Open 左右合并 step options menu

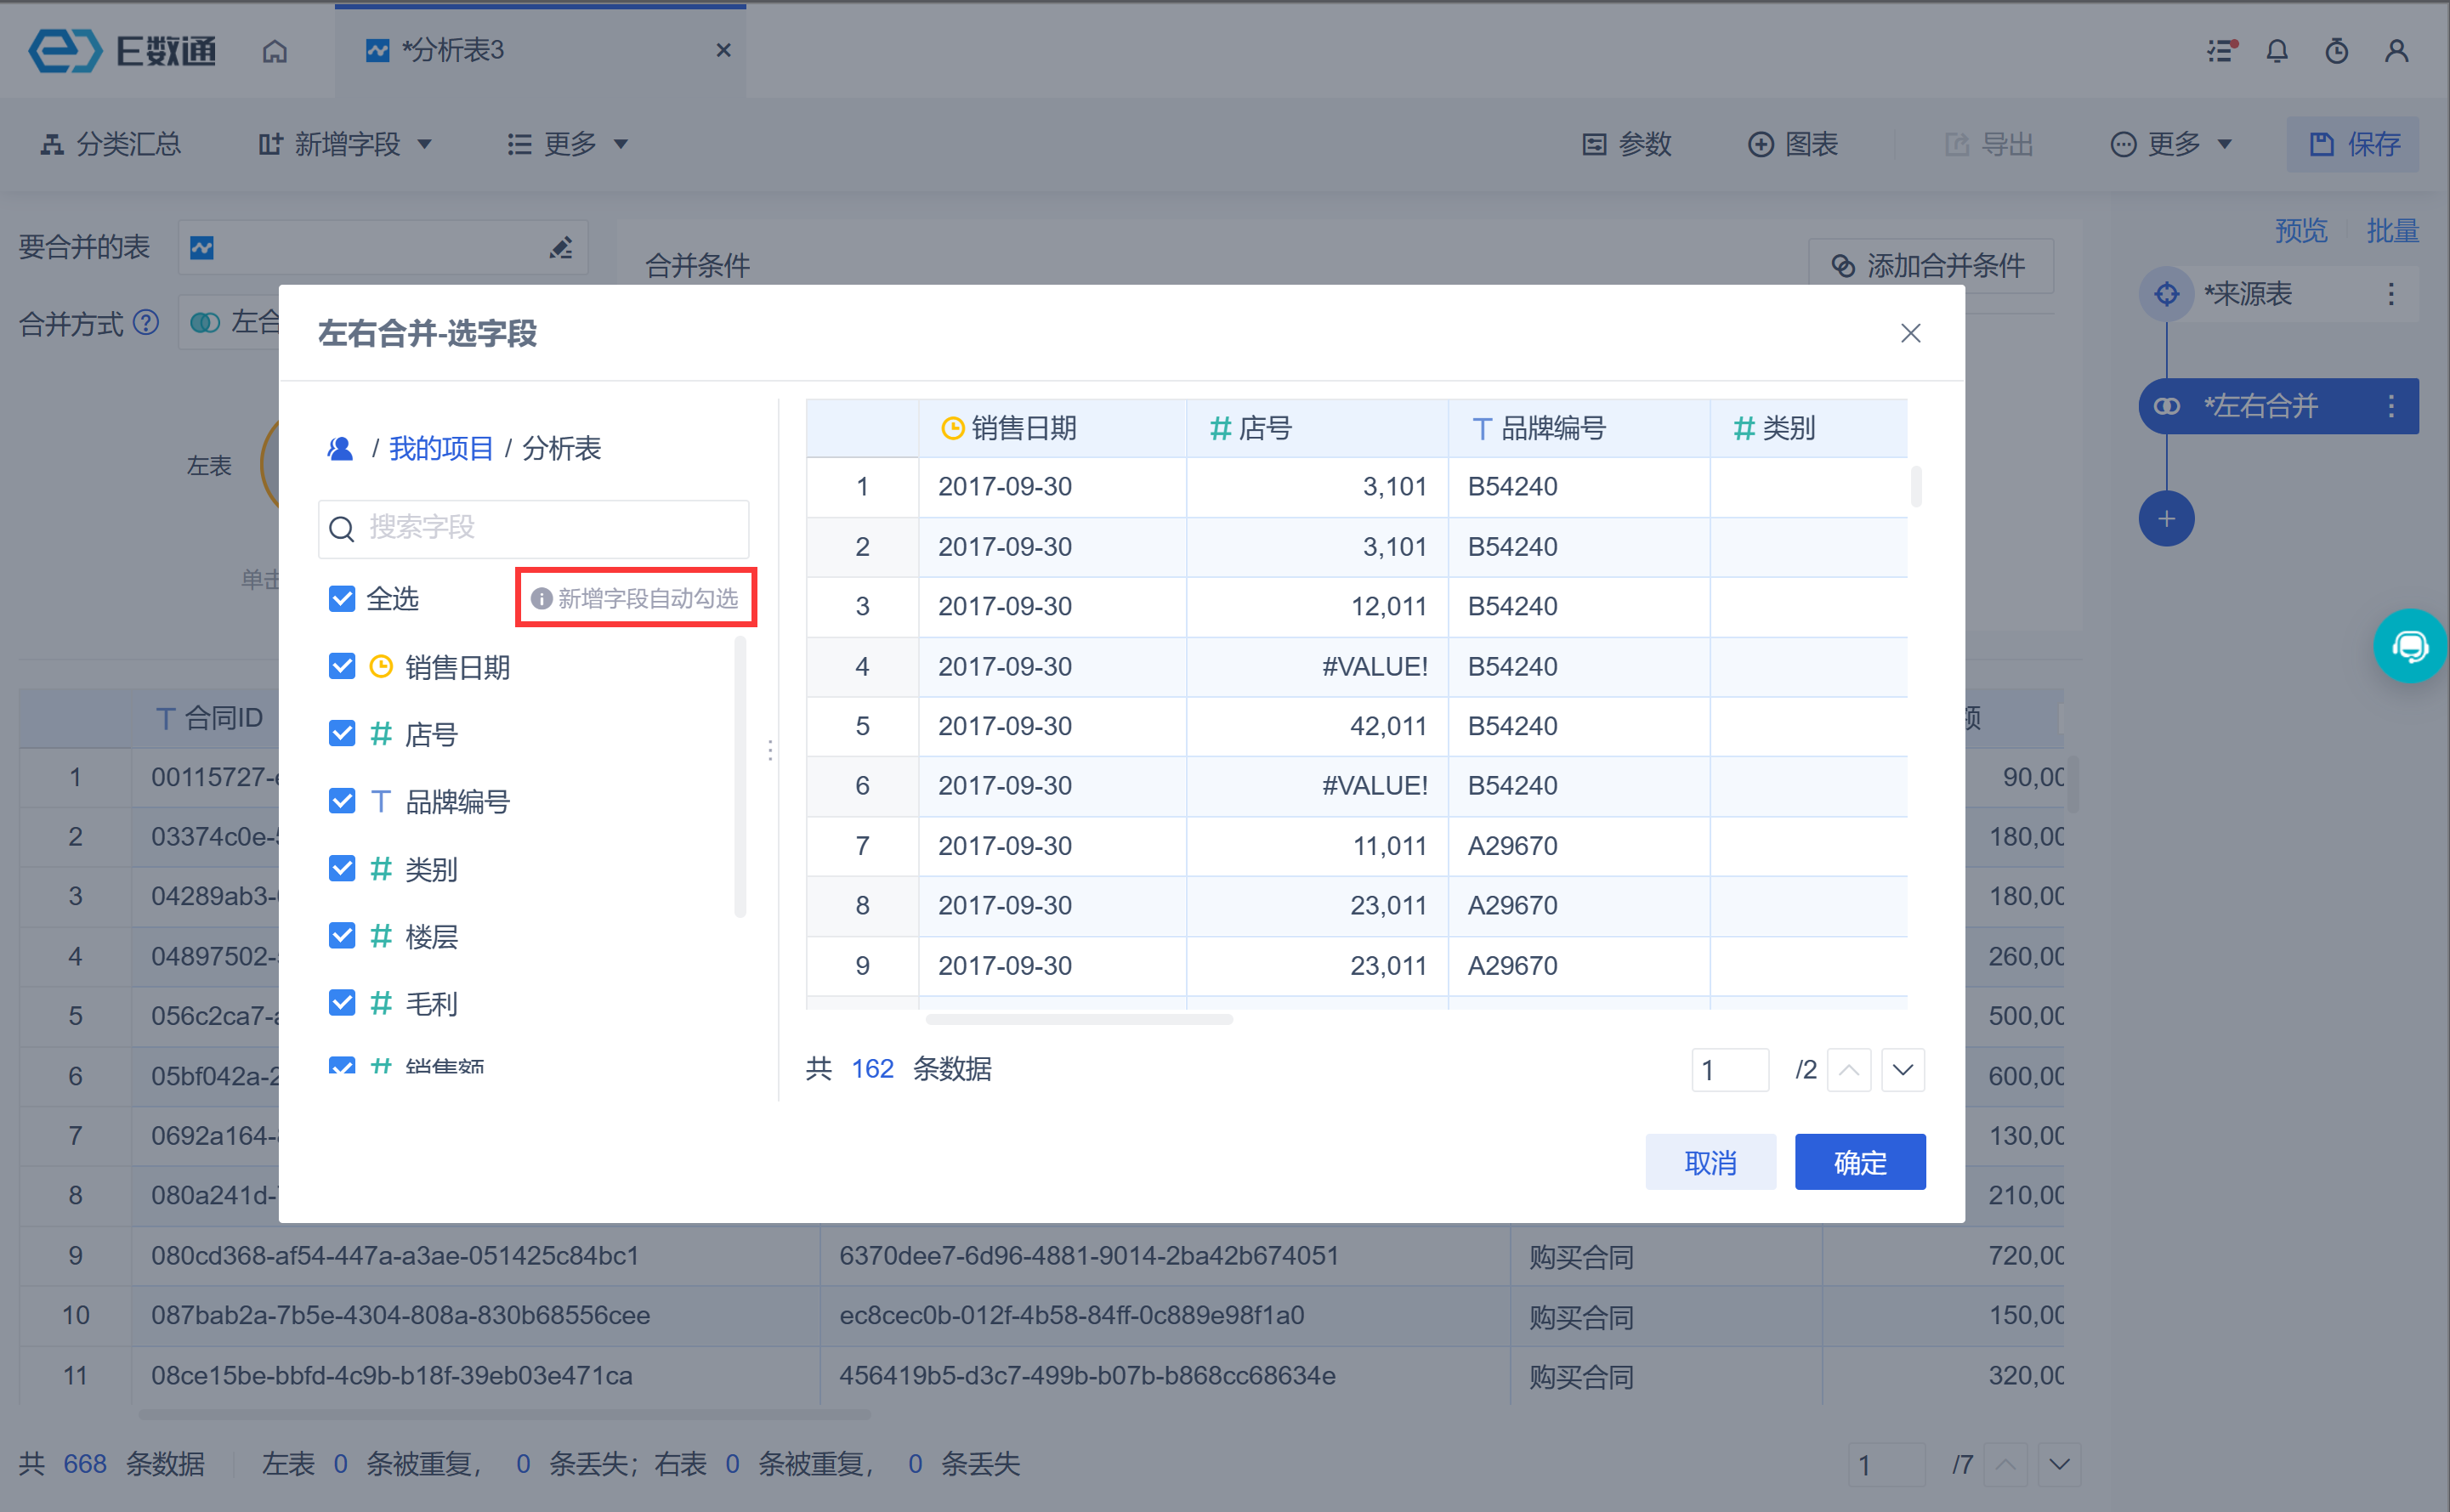(2391, 406)
